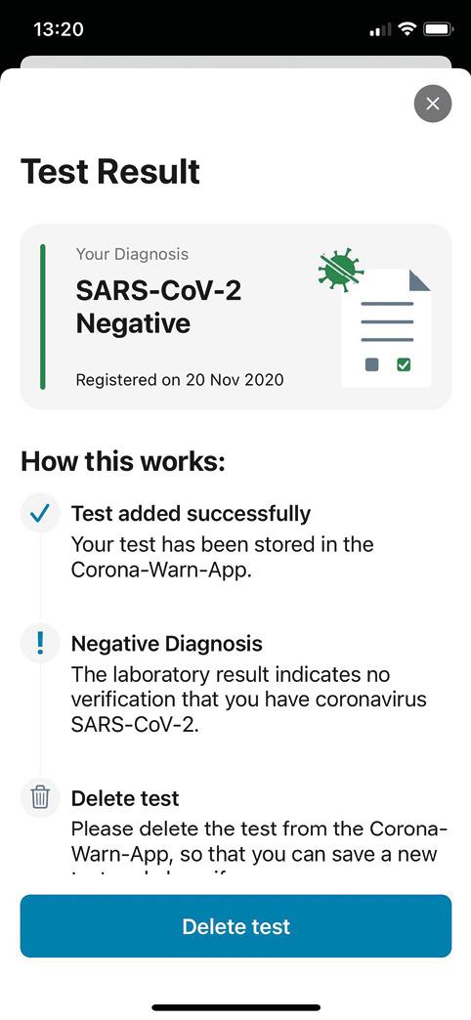Tap the document illustration in diagnosis card
This screenshot has height=1020, width=471.
tap(386, 328)
